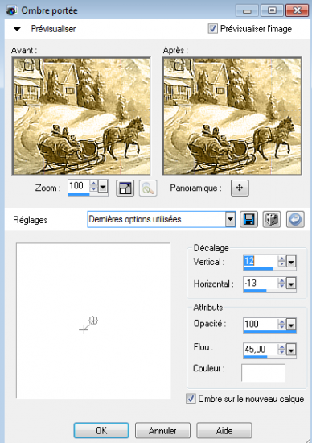Collapse the Prévisualiser section triangle
The width and height of the screenshot is (312, 443).
(x=17, y=29)
